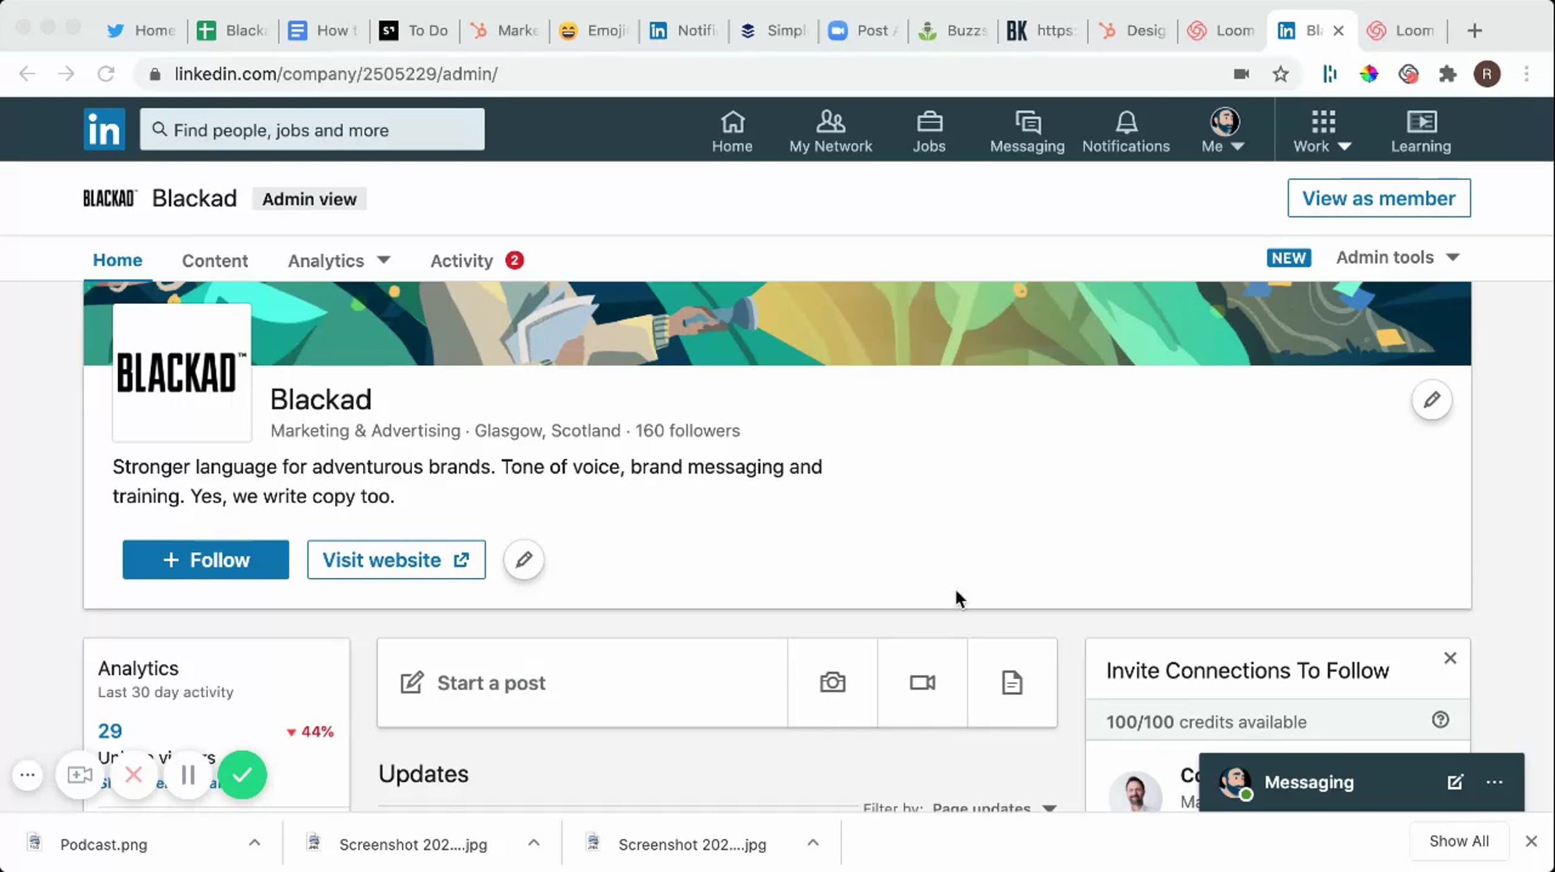1555x872 pixels.
Task: Open the Podcast.png download
Action: (x=103, y=844)
